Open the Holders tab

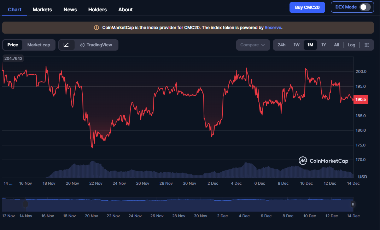(x=98, y=10)
